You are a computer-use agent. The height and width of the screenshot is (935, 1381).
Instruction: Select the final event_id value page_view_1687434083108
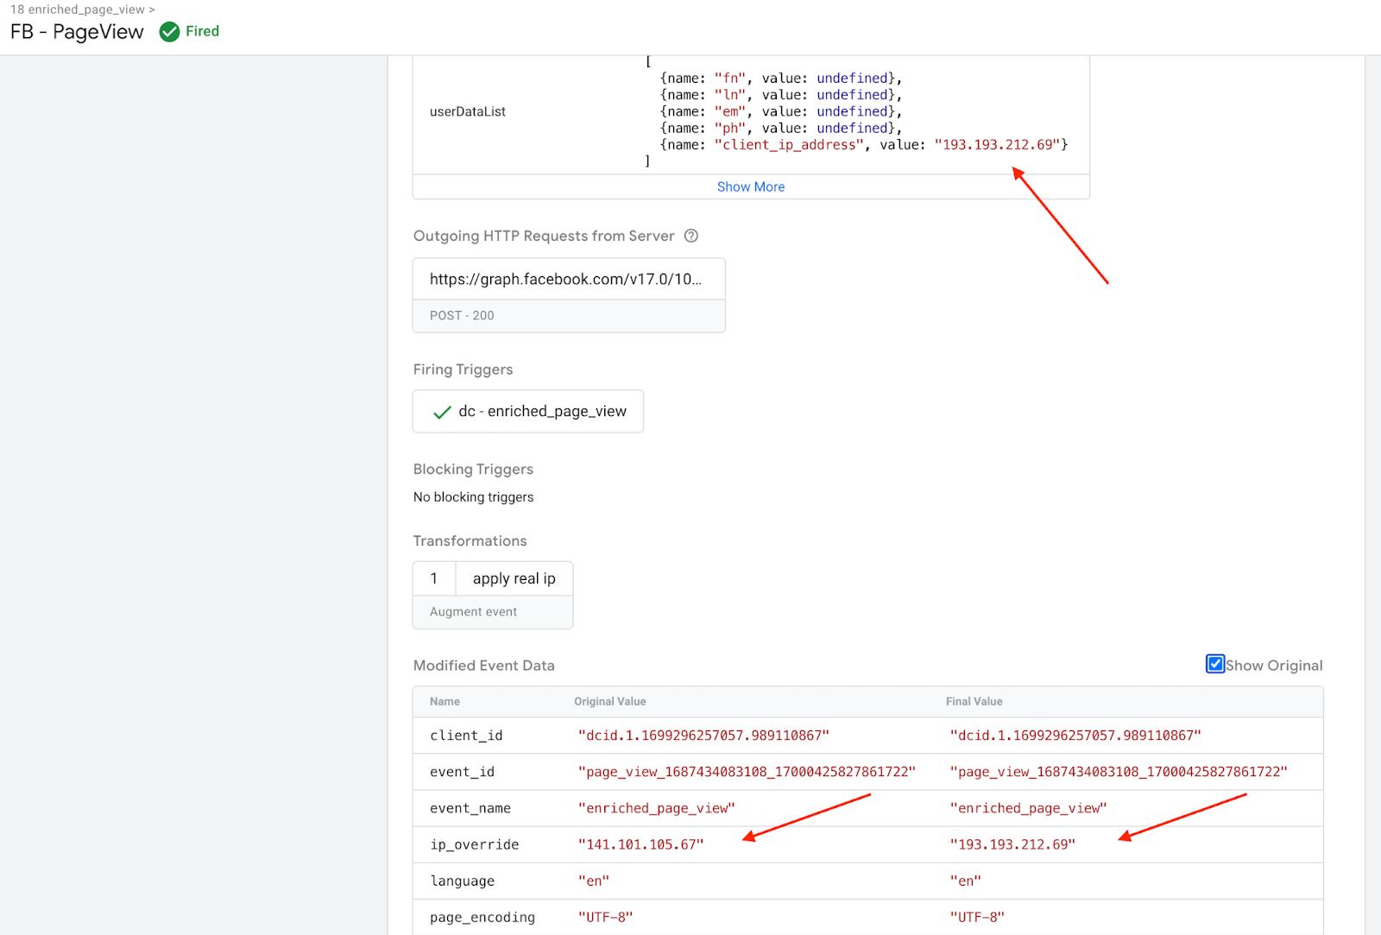coord(1119,772)
